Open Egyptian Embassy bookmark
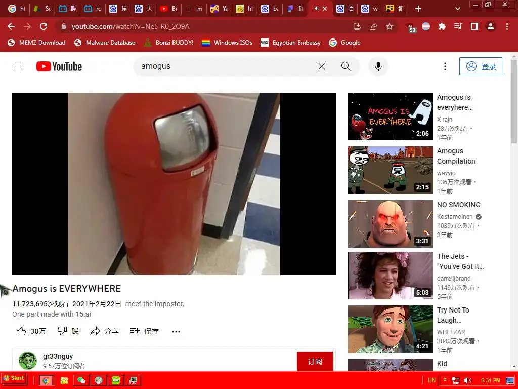Image resolution: width=518 pixels, height=389 pixels. coord(291,43)
